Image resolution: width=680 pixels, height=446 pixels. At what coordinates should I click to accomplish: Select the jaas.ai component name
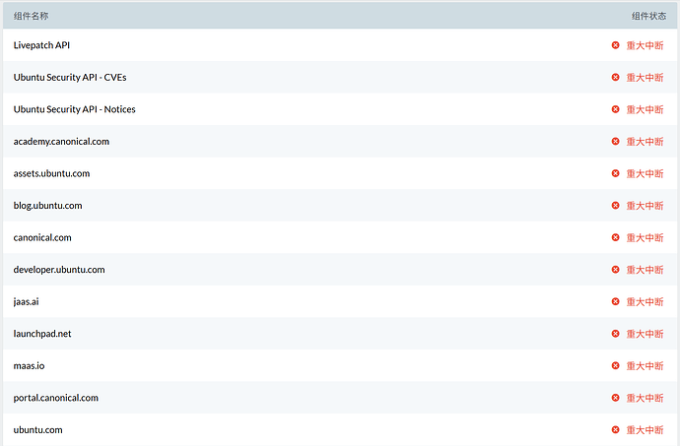point(26,301)
